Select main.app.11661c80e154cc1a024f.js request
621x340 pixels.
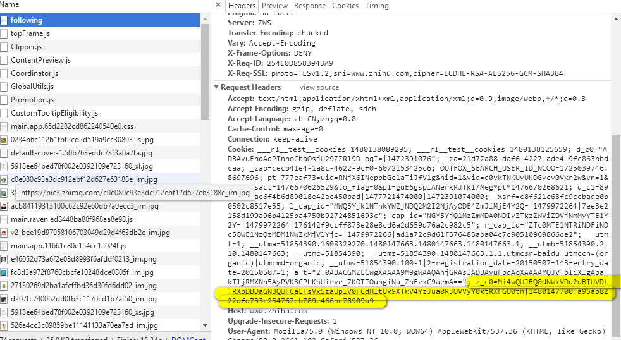click(100, 246)
